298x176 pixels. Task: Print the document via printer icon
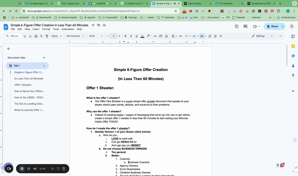click(x=36, y=36)
